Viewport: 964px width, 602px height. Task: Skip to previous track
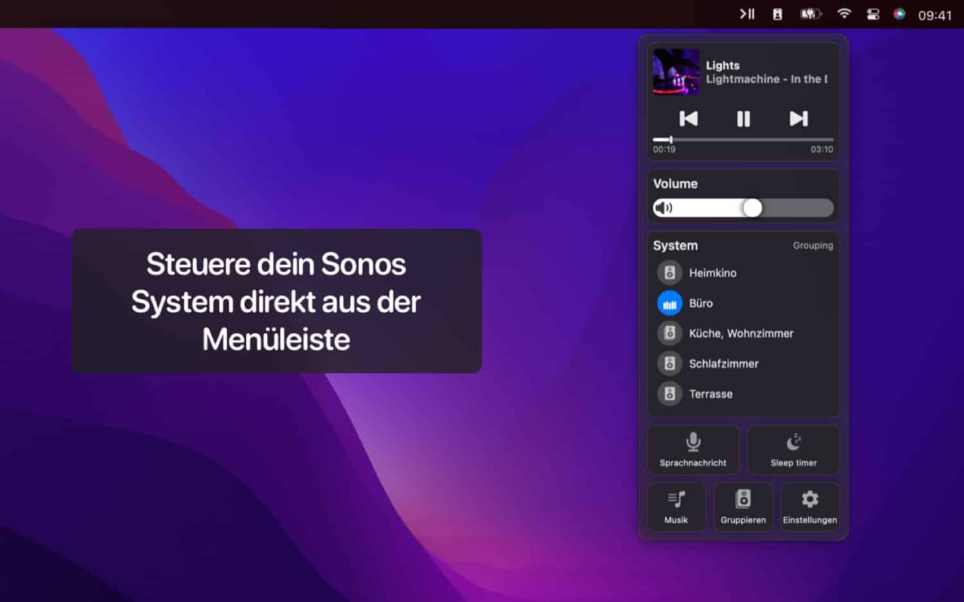coord(688,118)
